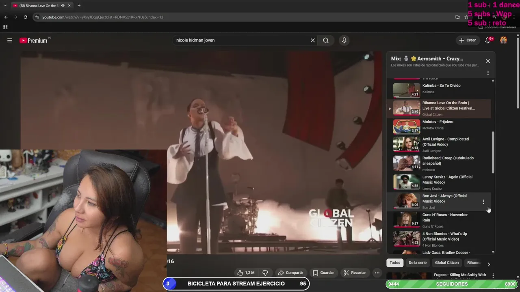
Task: Click the Lady Gaga, Bradley Cooper title
Action: click(446, 253)
